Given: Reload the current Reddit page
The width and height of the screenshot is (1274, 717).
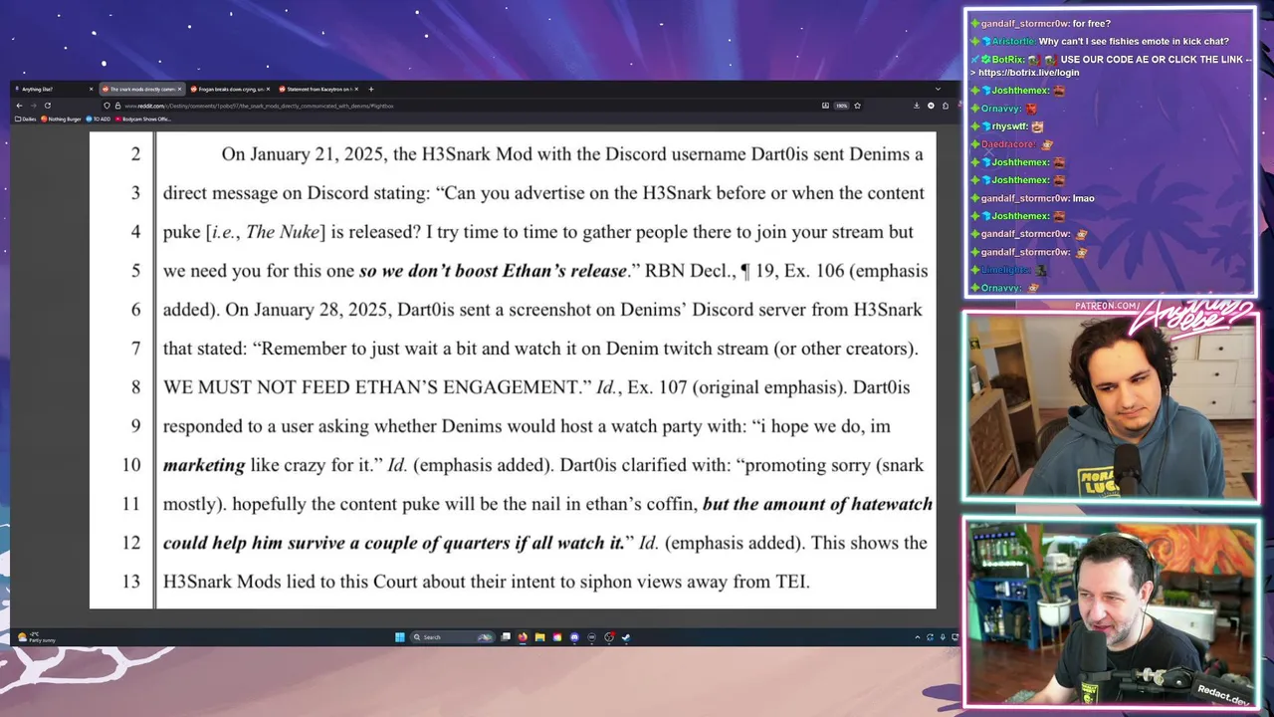Looking at the screenshot, I should coord(47,106).
